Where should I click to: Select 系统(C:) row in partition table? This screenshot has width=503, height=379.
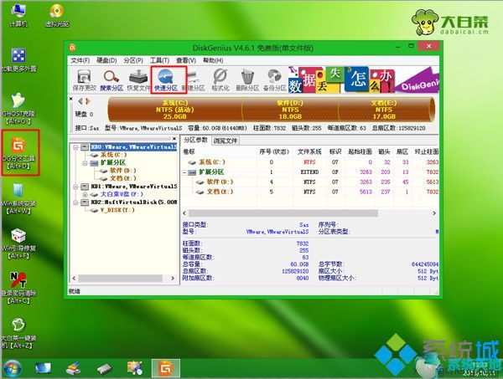(x=310, y=162)
